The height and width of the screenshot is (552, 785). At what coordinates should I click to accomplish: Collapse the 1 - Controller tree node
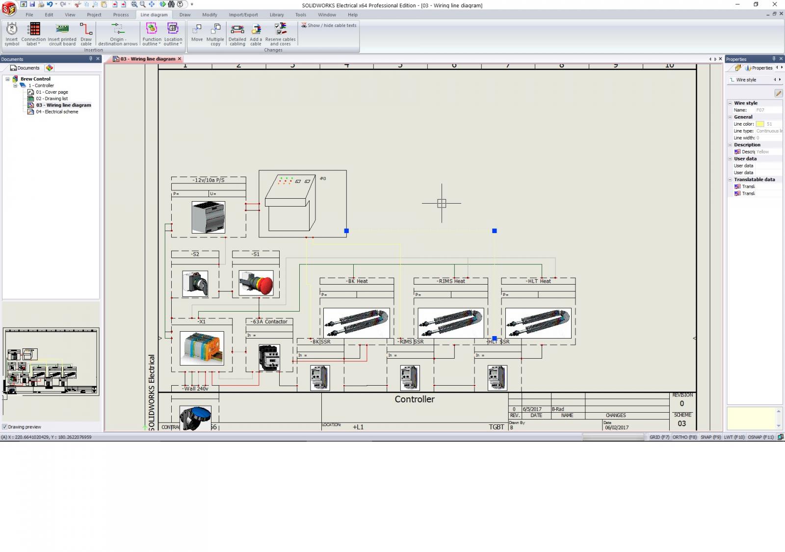coord(15,85)
